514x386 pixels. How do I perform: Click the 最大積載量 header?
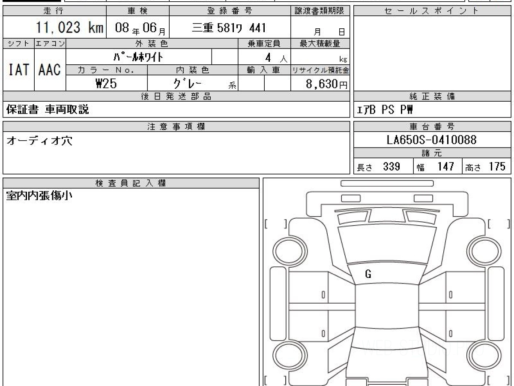(320, 43)
